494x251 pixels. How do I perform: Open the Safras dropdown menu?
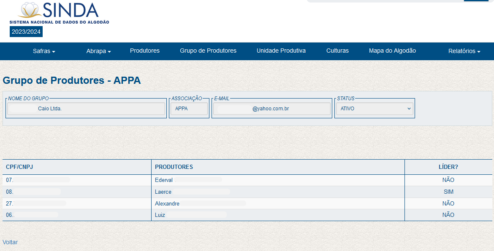click(44, 51)
